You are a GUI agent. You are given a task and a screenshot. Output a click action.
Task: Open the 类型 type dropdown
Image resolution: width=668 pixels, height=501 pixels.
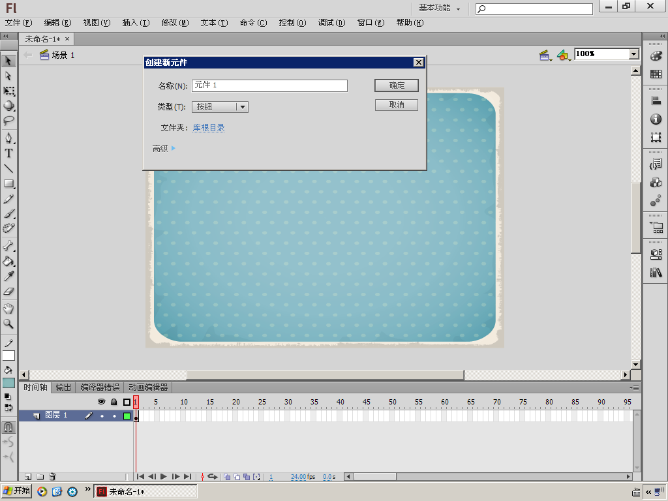click(220, 107)
